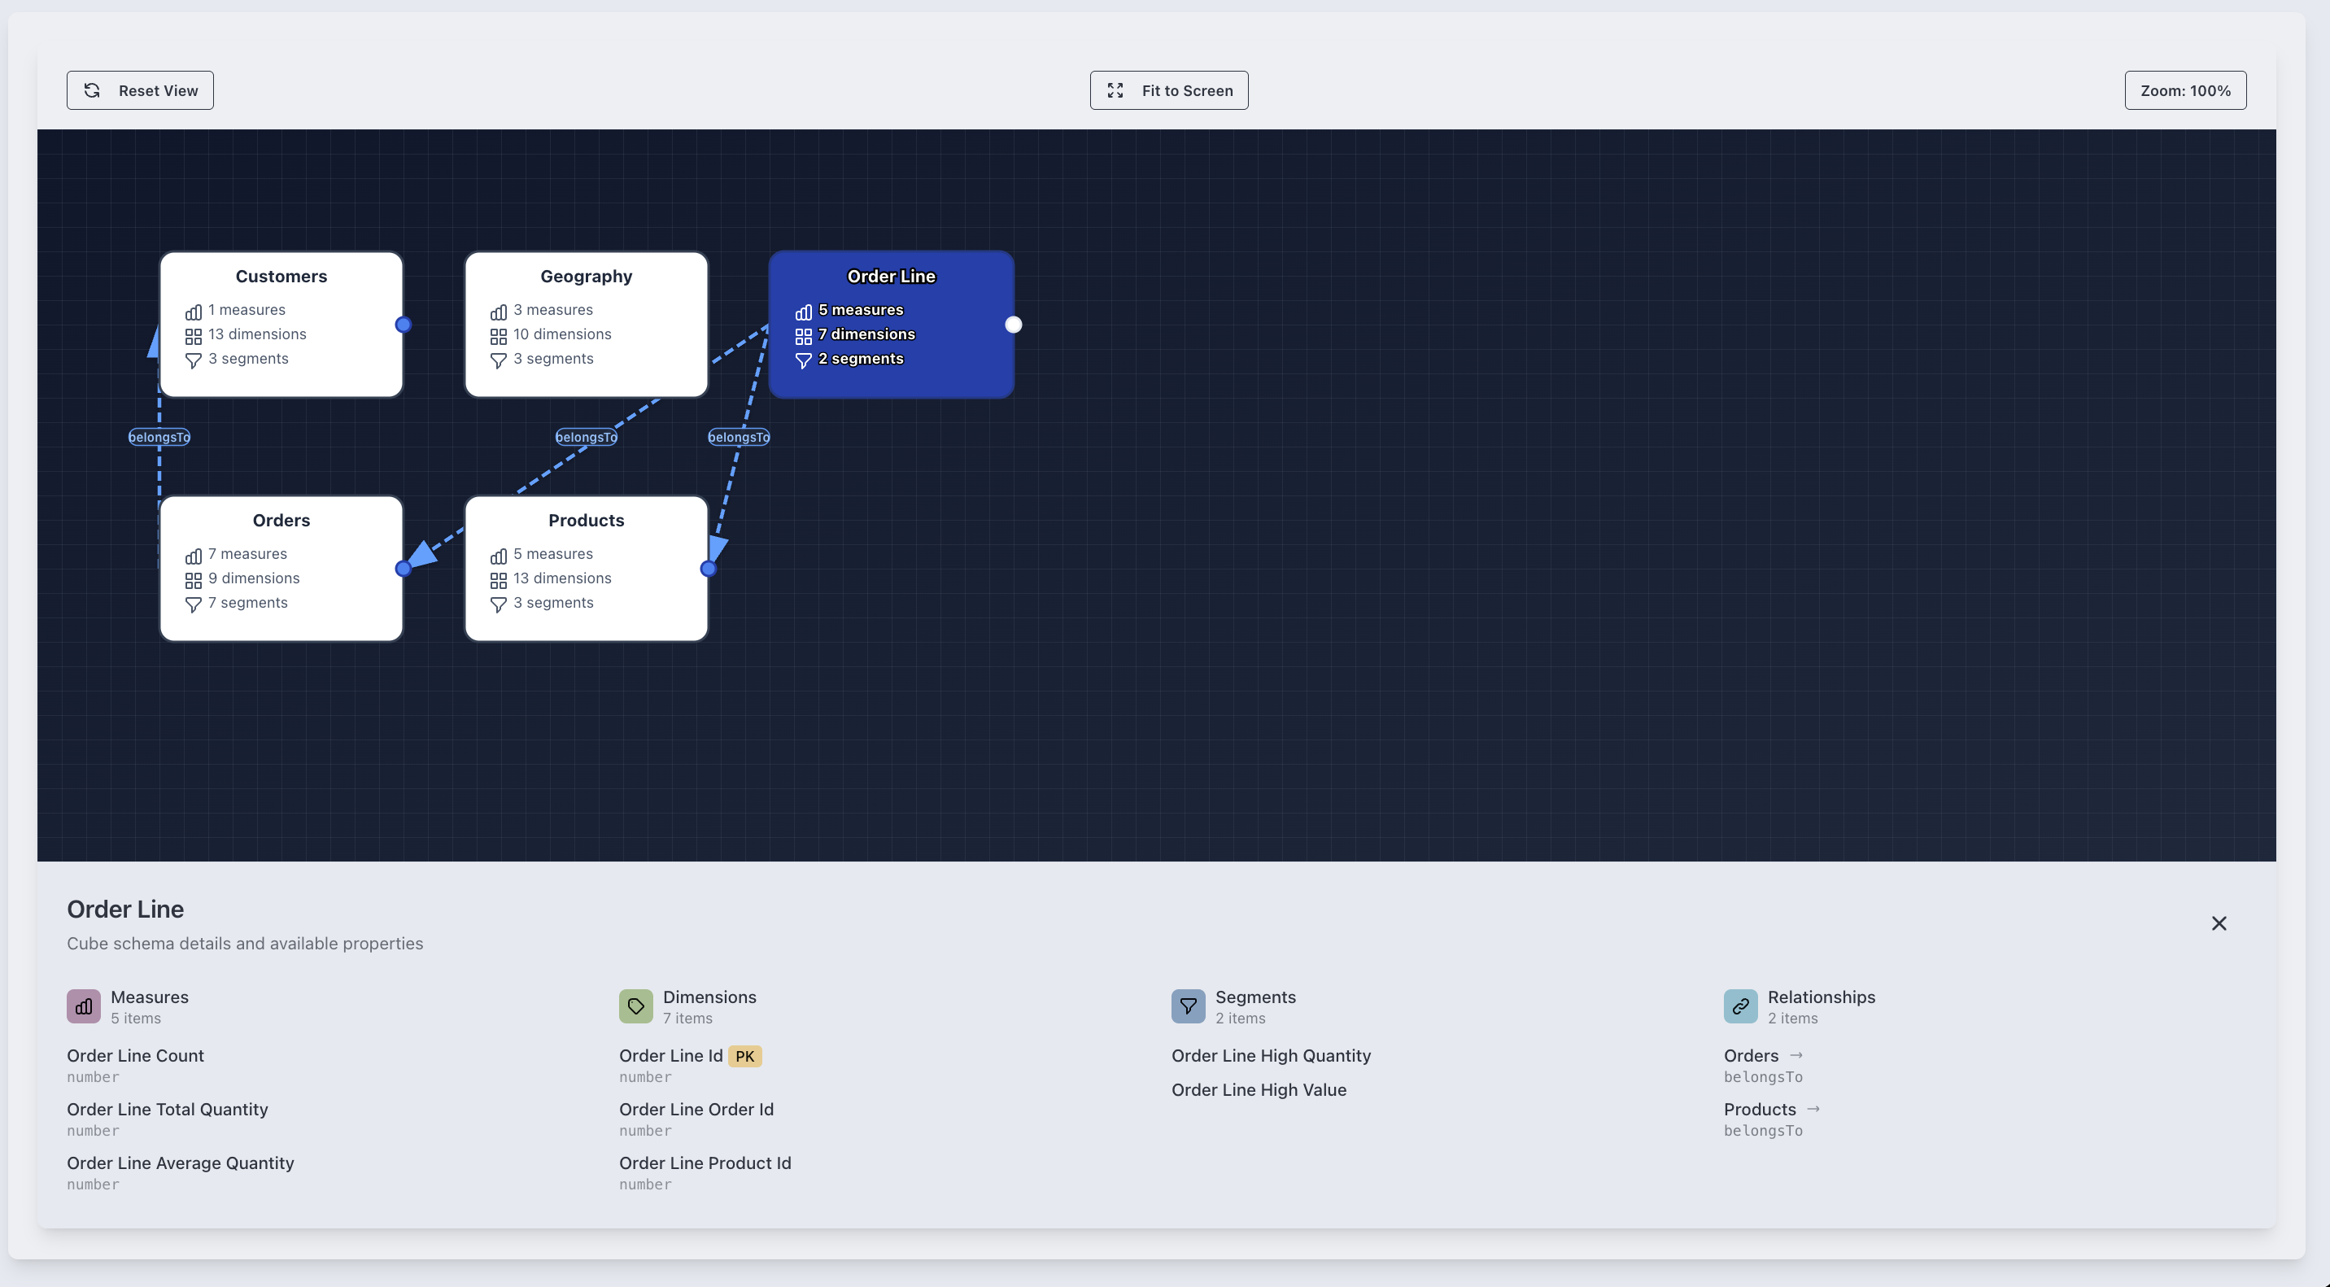
Task: Click the Reset View button
Action: tap(140, 90)
